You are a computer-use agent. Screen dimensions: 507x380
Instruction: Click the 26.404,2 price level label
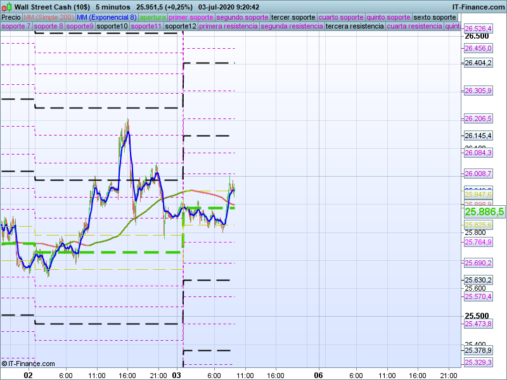click(478, 63)
